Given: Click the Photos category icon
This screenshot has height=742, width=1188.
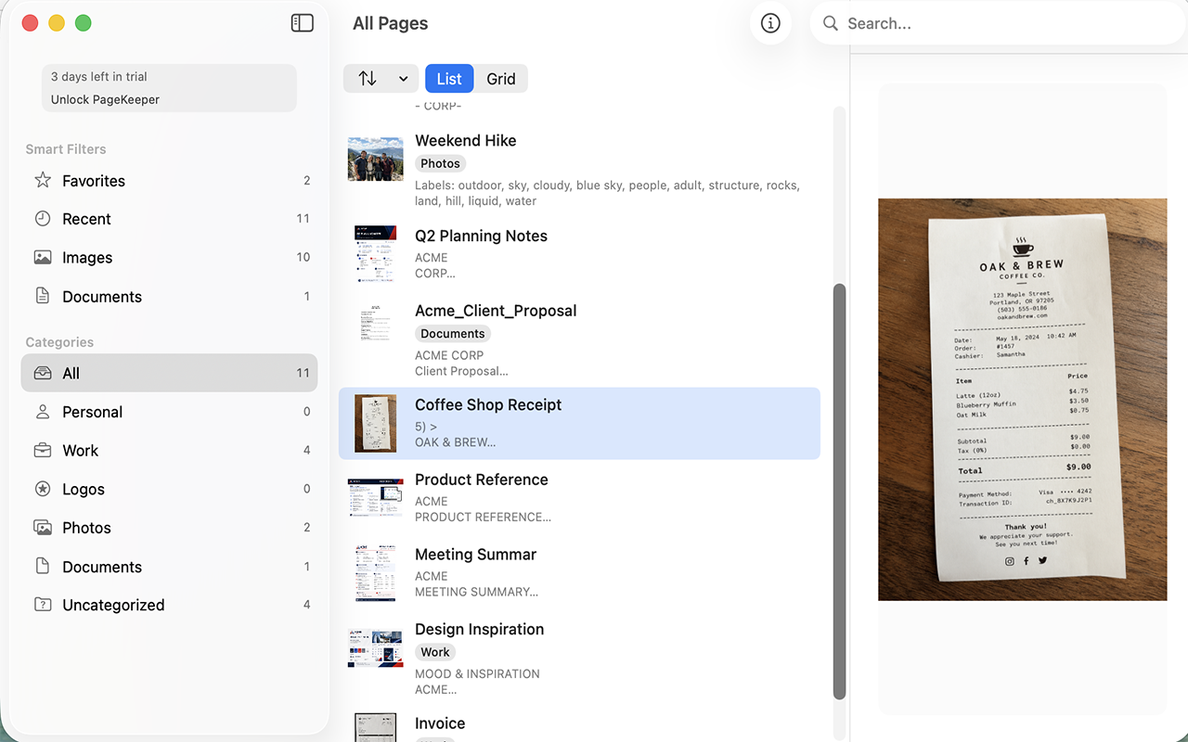Looking at the screenshot, I should (43, 528).
